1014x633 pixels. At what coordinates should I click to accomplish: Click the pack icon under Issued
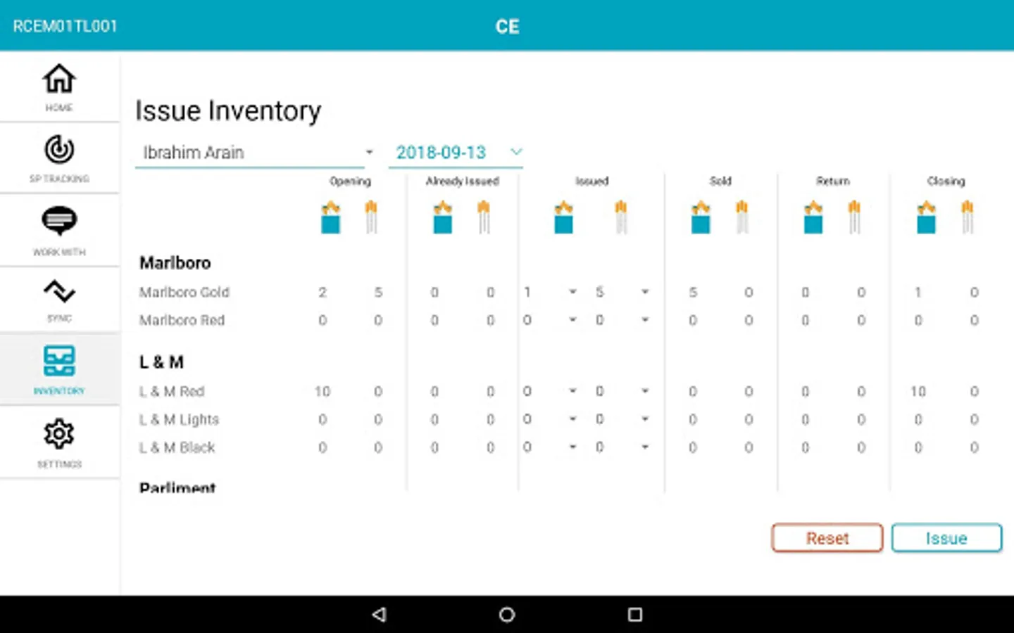[563, 217]
